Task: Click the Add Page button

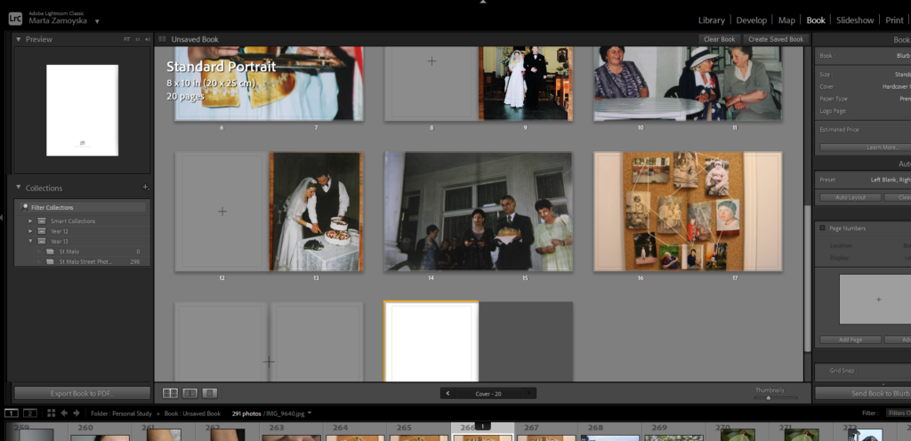Action: pyautogui.click(x=850, y=340)
